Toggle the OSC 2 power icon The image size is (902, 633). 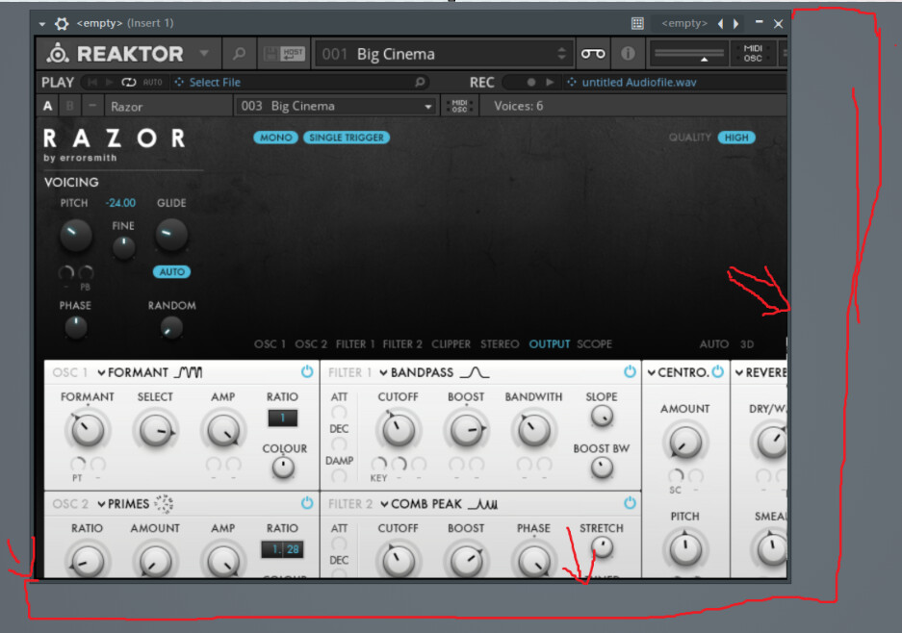307,503
